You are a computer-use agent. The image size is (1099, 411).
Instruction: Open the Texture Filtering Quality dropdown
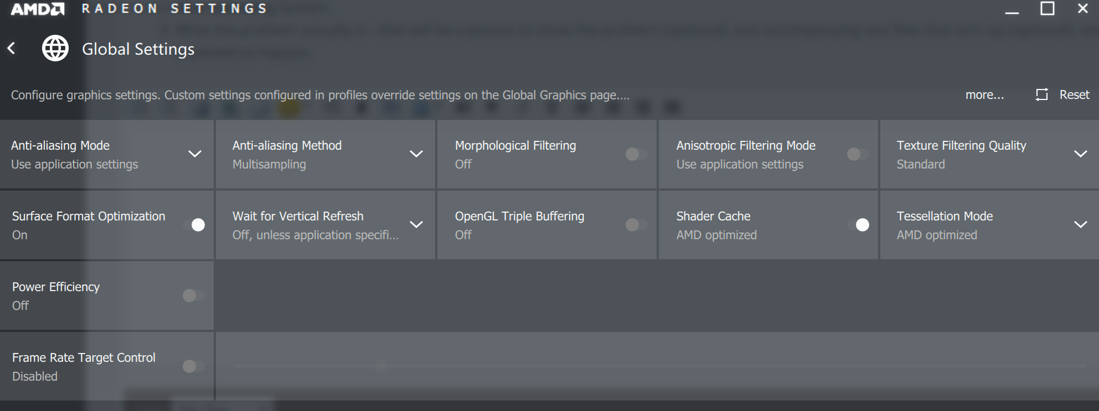1080,154
